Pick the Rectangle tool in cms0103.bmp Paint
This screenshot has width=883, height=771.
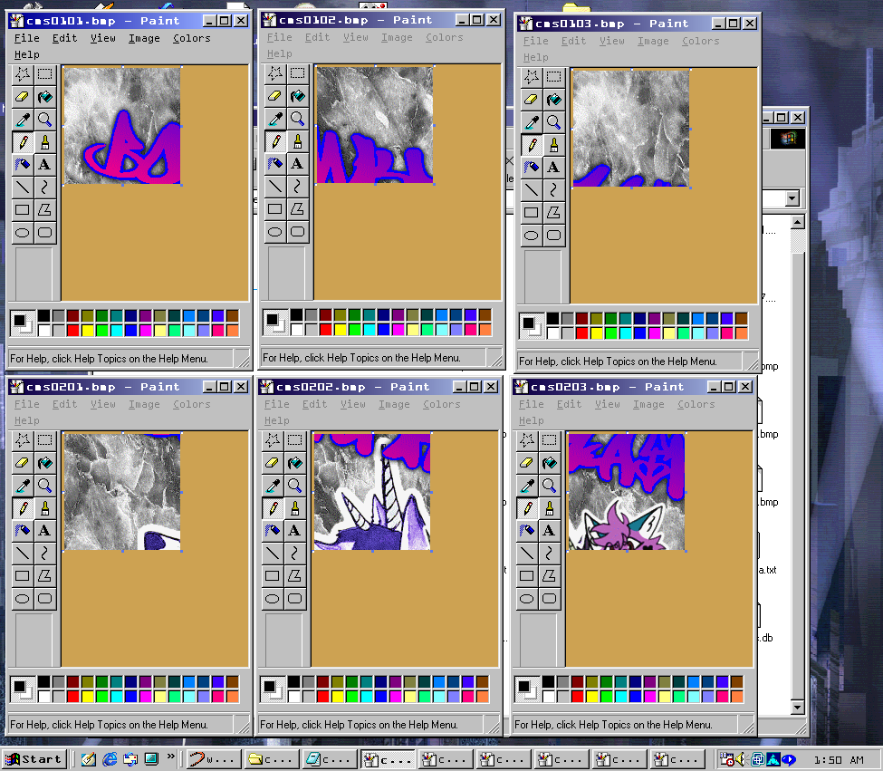(531, 212)
